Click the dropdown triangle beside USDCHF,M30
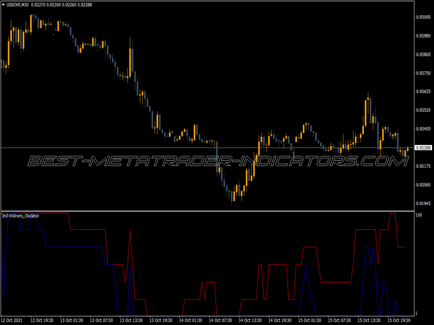This screenshot has width=434, height=325. [3, 5]
